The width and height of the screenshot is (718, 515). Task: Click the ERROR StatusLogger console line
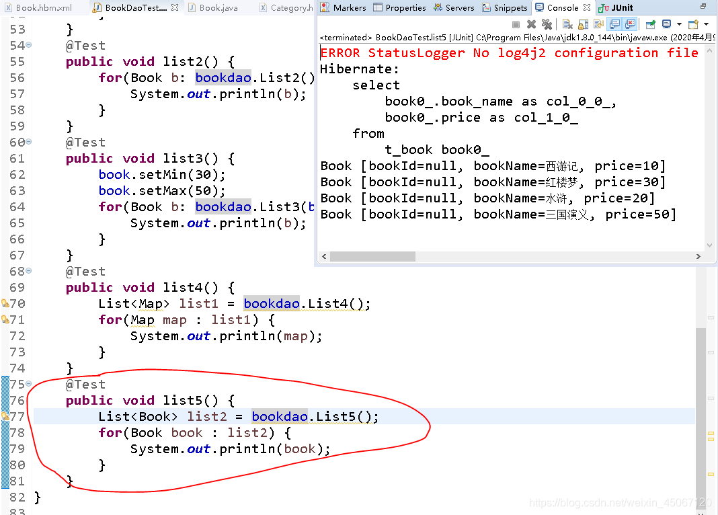click(x=509, y=52)
